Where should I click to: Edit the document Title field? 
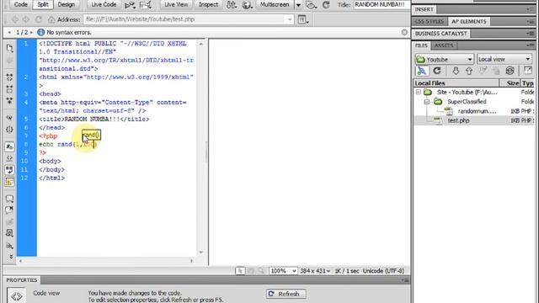point(382,5)
